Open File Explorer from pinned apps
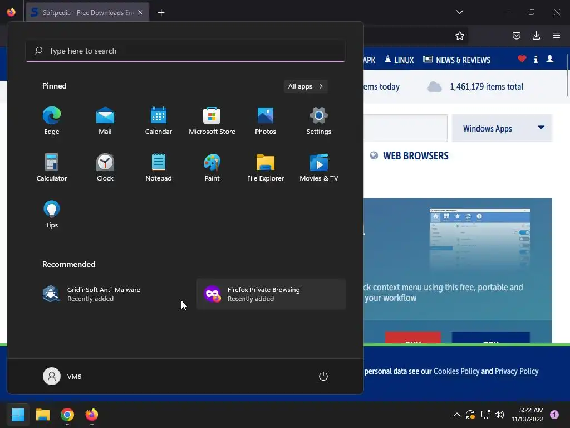The image size is (570, 428). coord(266,167)
